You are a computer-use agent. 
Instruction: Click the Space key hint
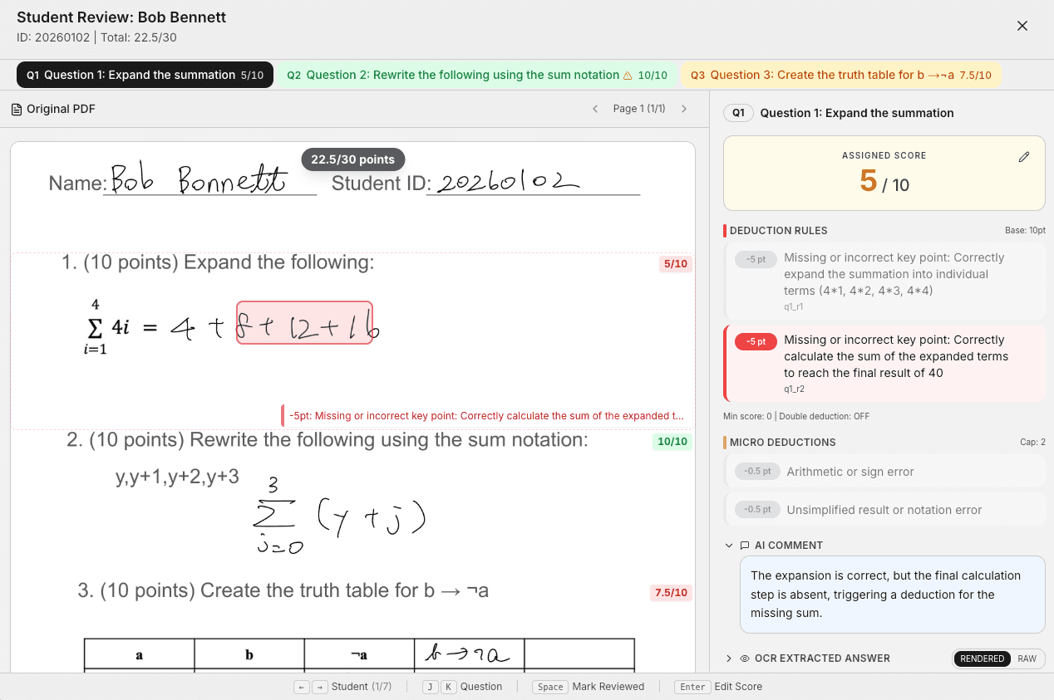point(550,687)
